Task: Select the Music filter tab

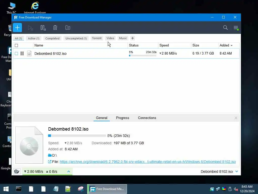Action: [123, 38]
